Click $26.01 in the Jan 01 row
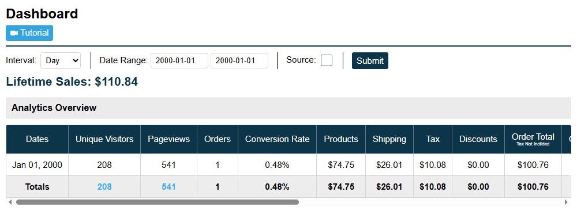The height and width of the screenshot is (211, 577). [x=389, y=165]
